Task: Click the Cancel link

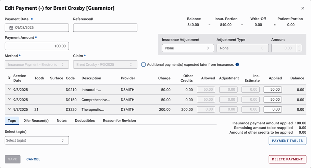Action: pos(33,159)
